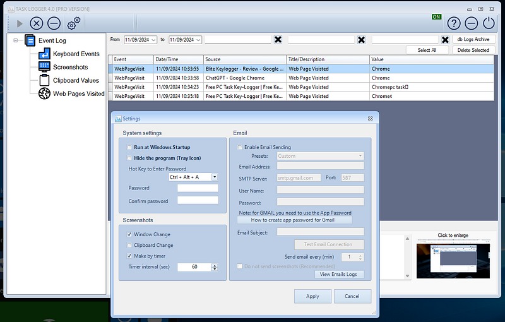
Task: Open the 'to' date dropdown
Action: click(198, 40)
